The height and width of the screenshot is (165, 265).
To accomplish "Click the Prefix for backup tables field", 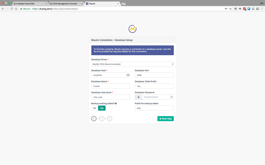I will 154,108.
